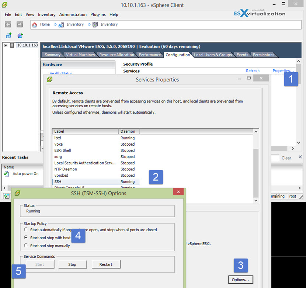Viewport: 306px width, 288px height.
Task: Click the Label column header
Action: [x=86, y=131]
